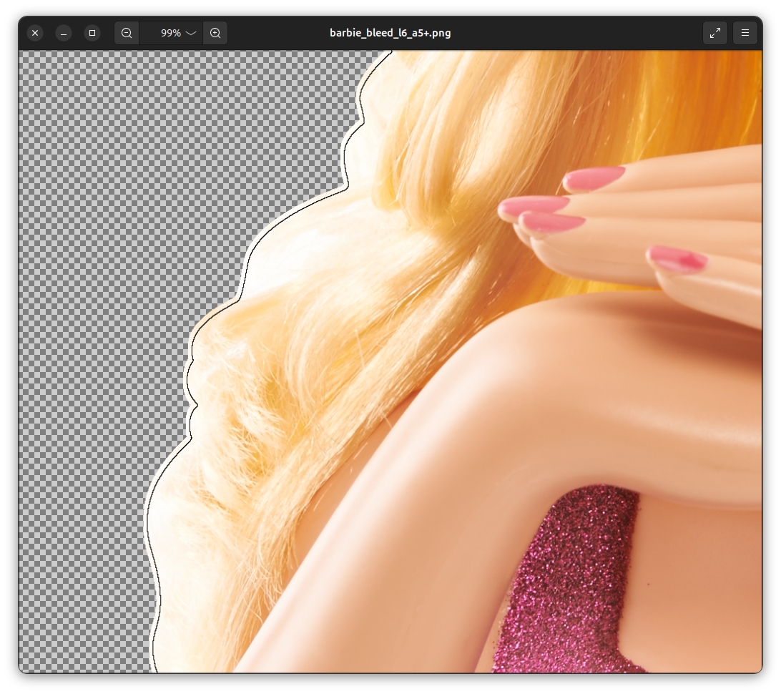Screen dimensions: 781x694
Task: Open the 99% zoom level dropdown
Action: tap(171, 33)
